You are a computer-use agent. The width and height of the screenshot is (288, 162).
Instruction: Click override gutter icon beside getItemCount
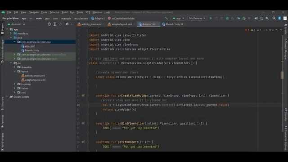(83, 142)
